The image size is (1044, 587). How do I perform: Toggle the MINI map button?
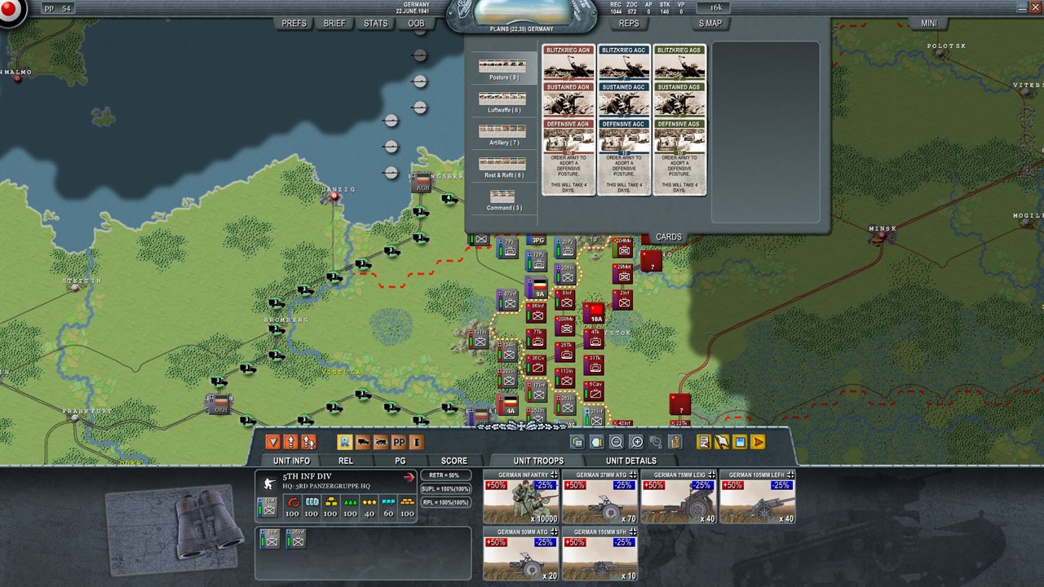point(929,23)
